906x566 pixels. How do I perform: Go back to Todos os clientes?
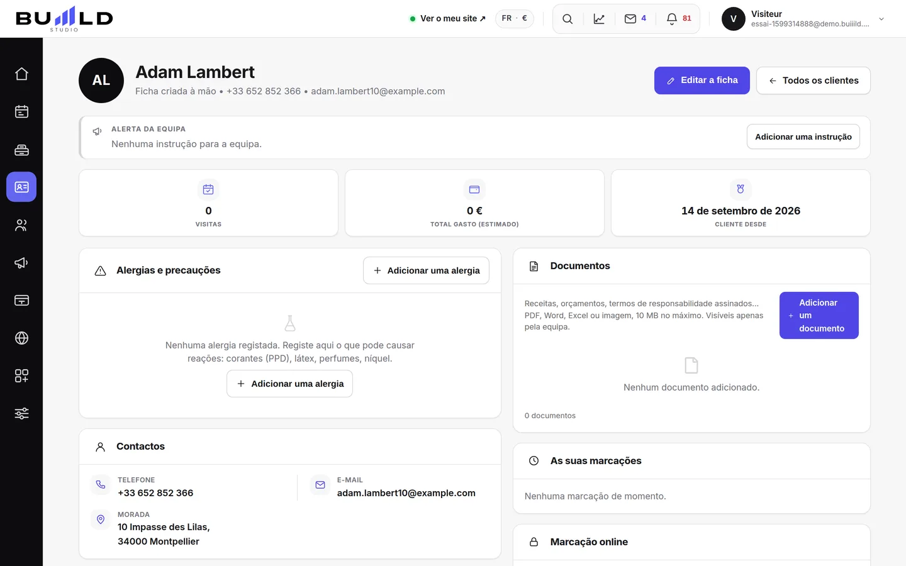click(814, 80)
